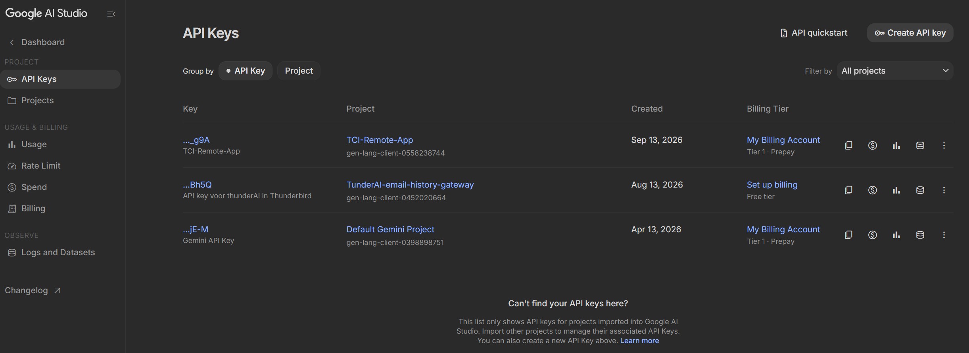Viewport: 969px width, 353px height.
Task: Open My Billing Account for TCI-Remote-App
Action: (783, 140)
